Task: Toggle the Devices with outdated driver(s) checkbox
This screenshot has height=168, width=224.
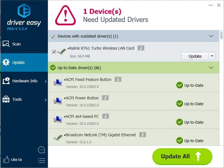Action: click(x=53, y=37)
